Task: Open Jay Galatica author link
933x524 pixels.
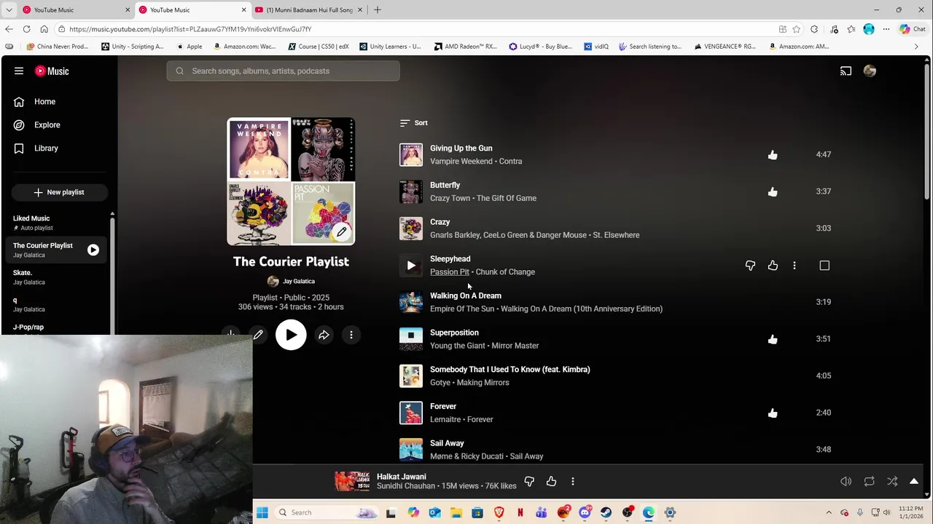Action: pyautogui.click(x=299, y=281)
